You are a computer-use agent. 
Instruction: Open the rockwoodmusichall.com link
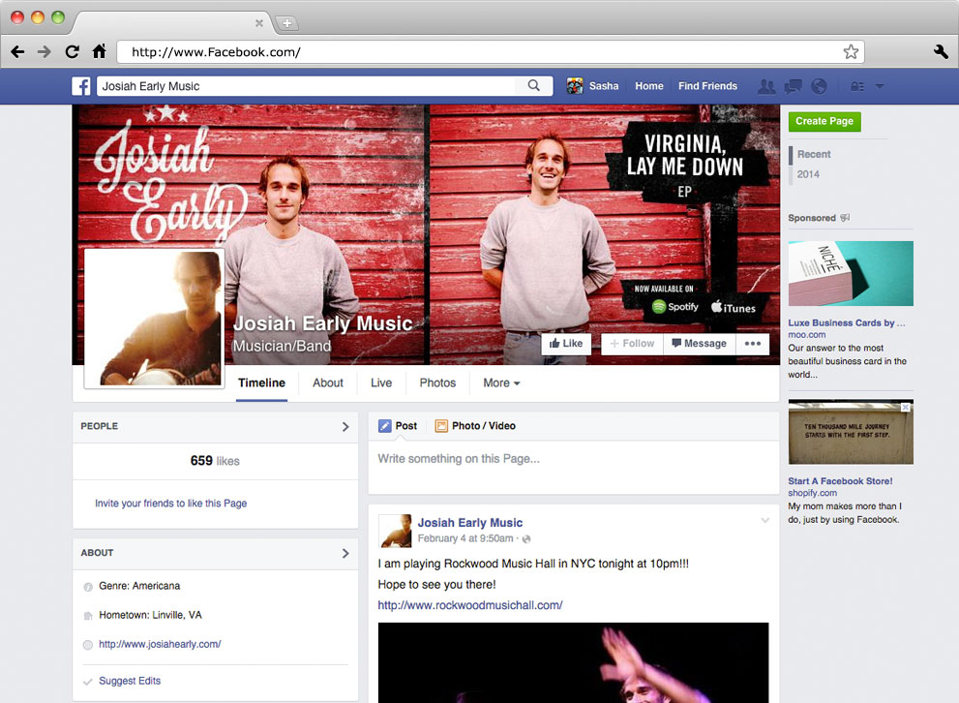tap(469, 605)
